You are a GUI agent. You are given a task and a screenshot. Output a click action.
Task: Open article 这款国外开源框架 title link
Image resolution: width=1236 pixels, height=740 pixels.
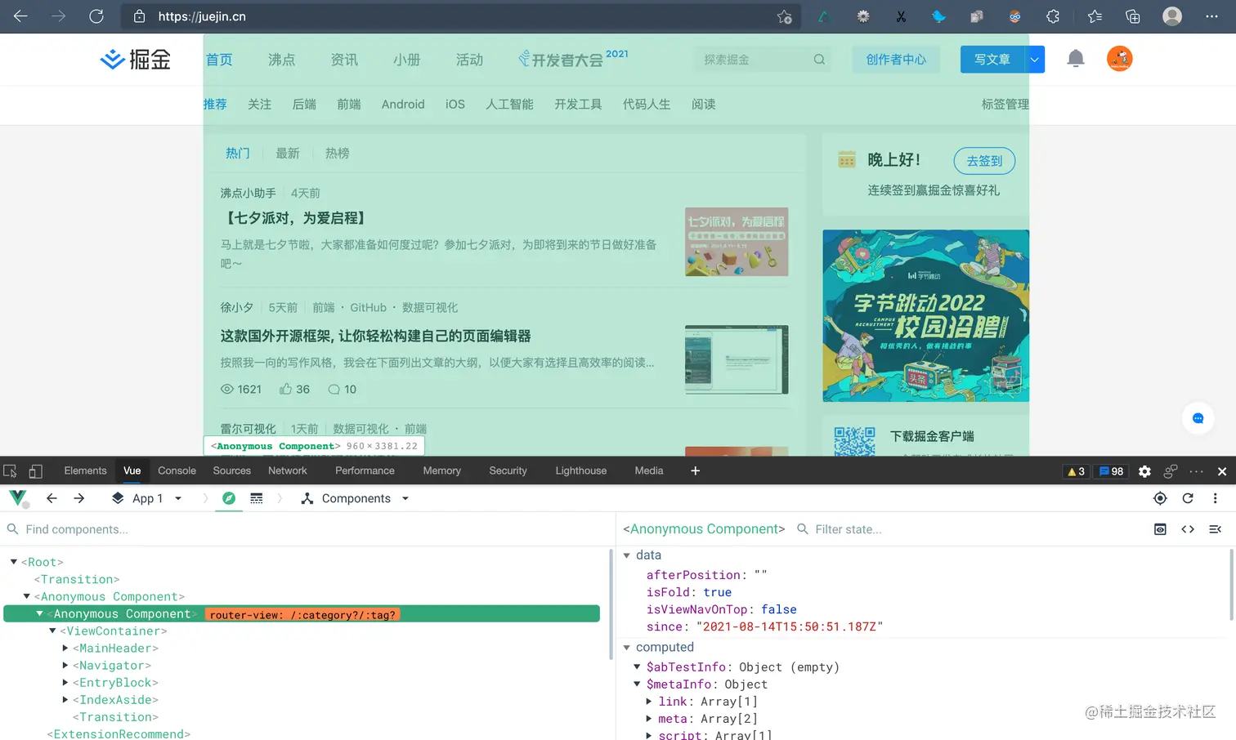point(375,336)
